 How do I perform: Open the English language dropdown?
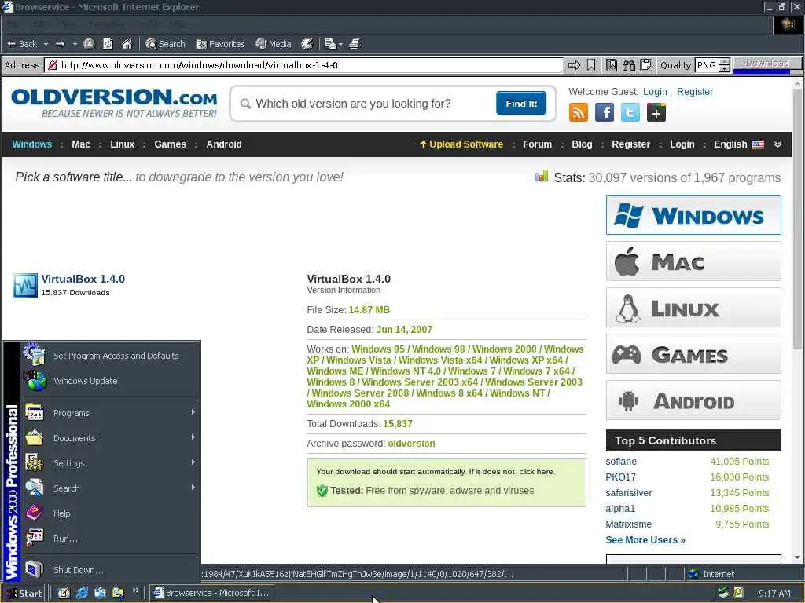pos(739,144)
